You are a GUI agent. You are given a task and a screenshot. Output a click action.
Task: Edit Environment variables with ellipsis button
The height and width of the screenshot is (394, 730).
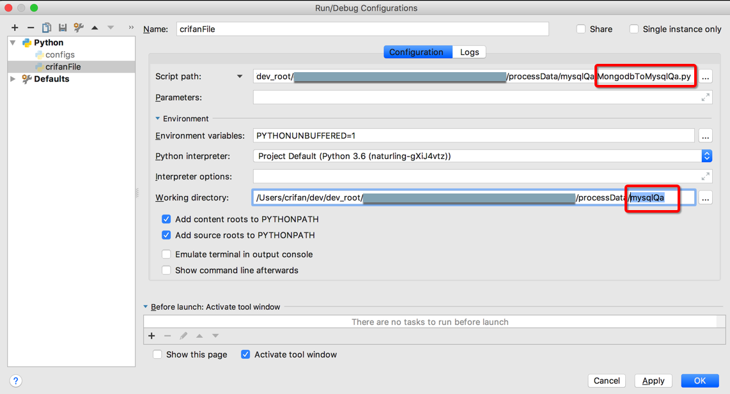pyautogui.click(x=705, y=136)
